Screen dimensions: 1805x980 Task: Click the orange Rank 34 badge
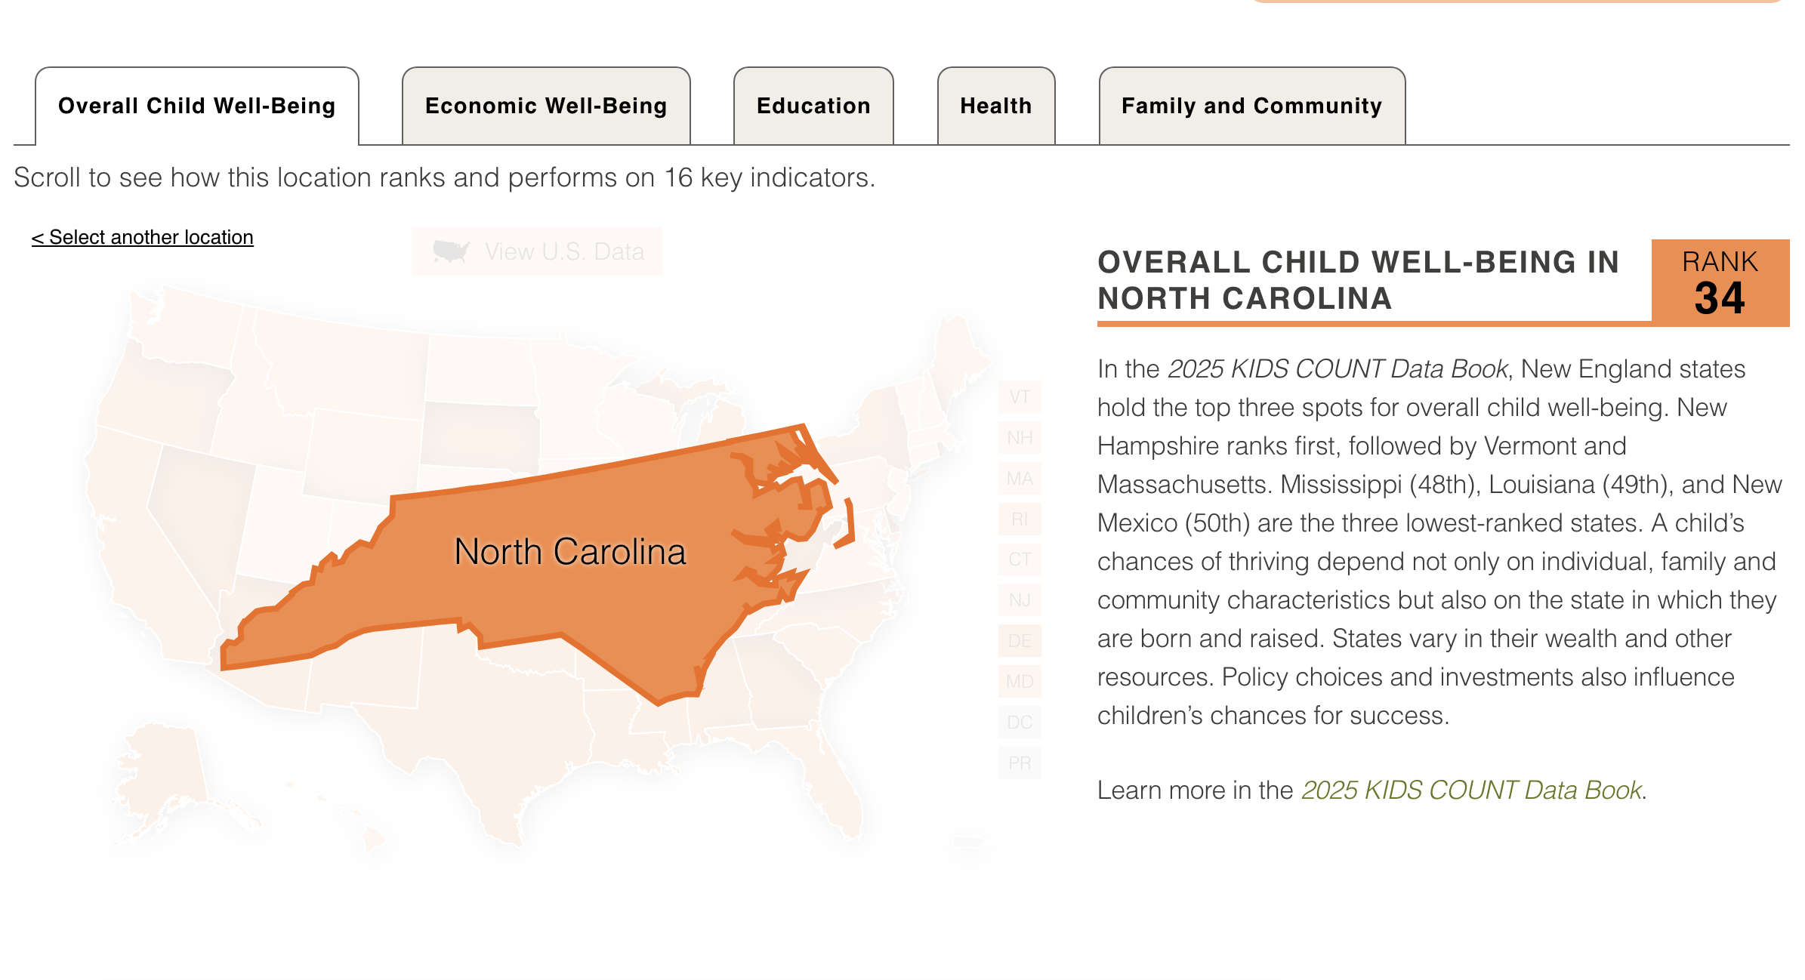[x=1720, y=283]
